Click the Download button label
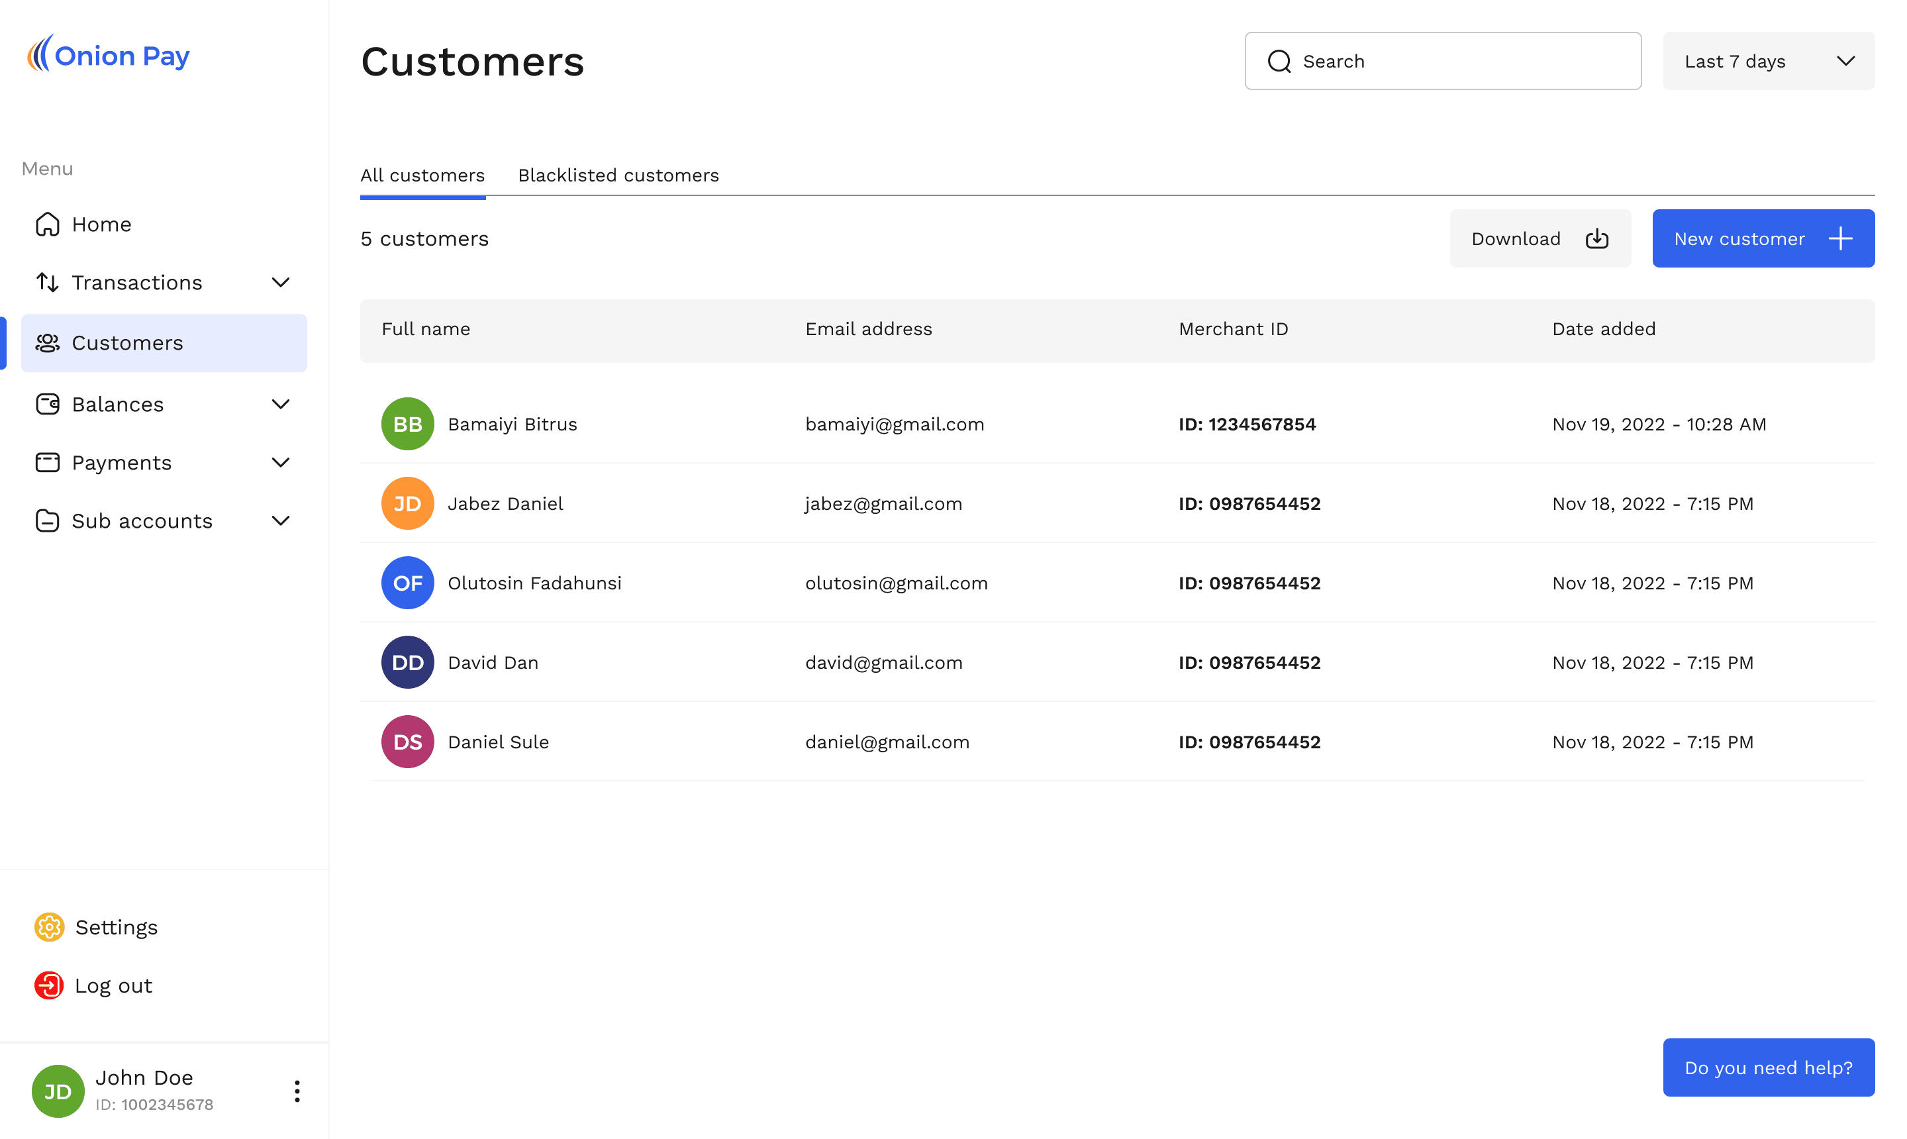Viewport: 1907px width, 1139px height. 1516,238
